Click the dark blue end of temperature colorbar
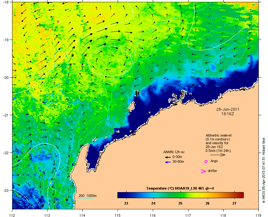The image size is (268, 217). 120,195
